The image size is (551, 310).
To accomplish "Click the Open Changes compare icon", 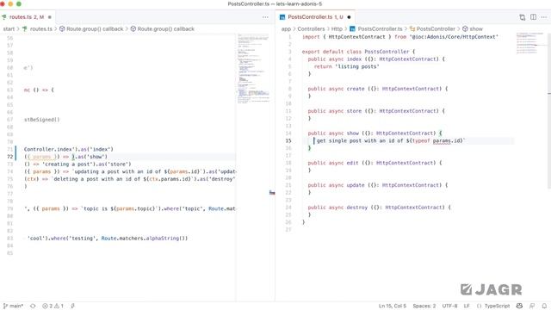I will tap(523, 17).
